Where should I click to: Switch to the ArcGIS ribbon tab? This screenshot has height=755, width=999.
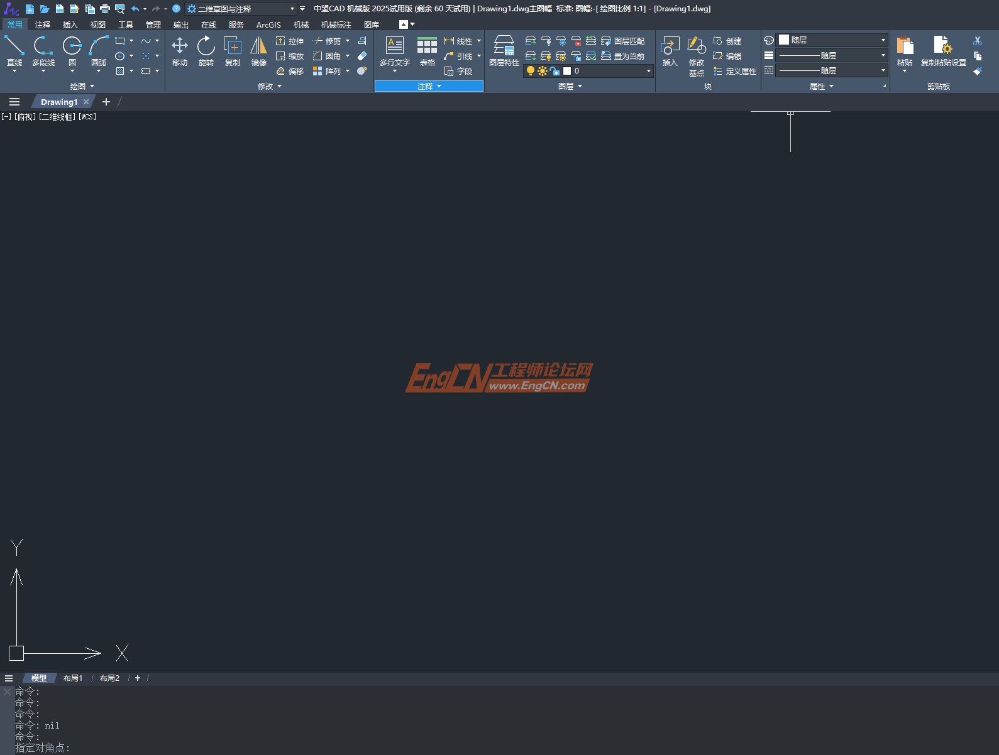click(268, 25)
